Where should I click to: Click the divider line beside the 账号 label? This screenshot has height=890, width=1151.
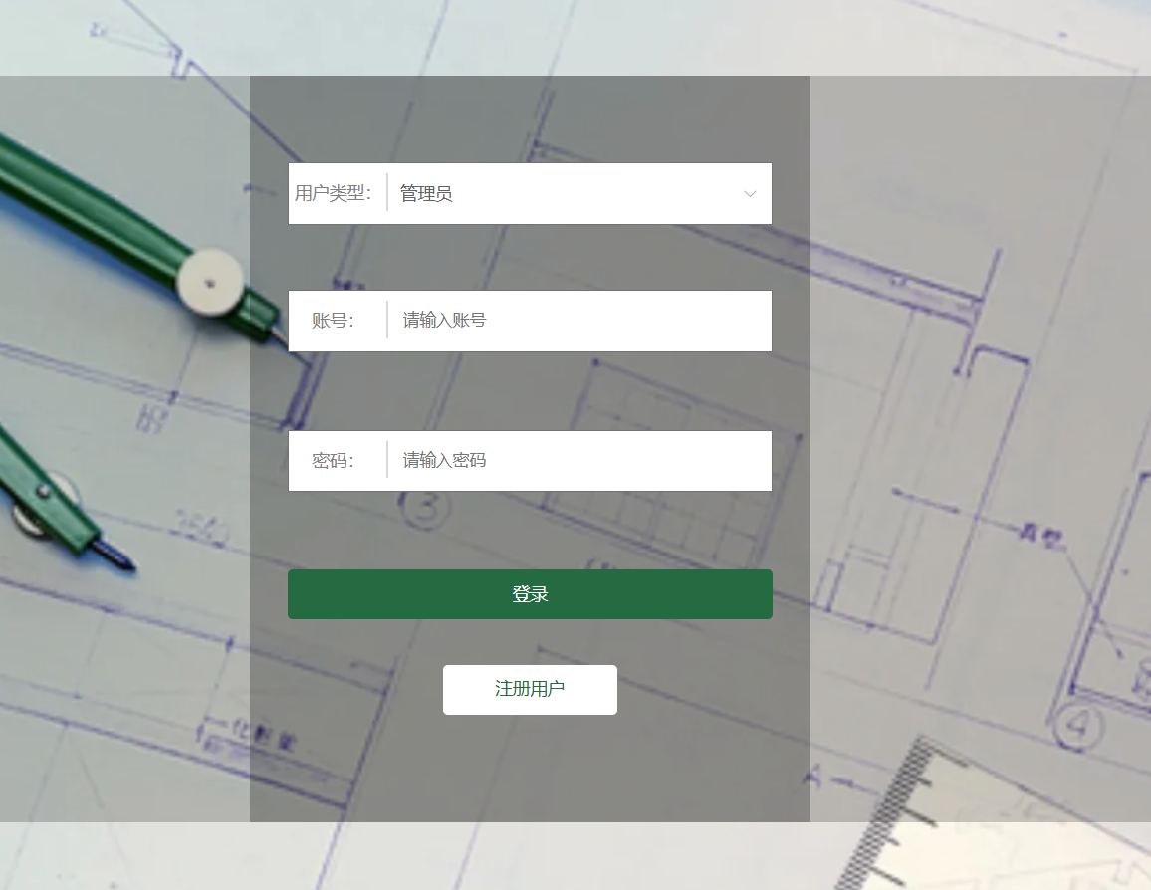click(387, 321)
